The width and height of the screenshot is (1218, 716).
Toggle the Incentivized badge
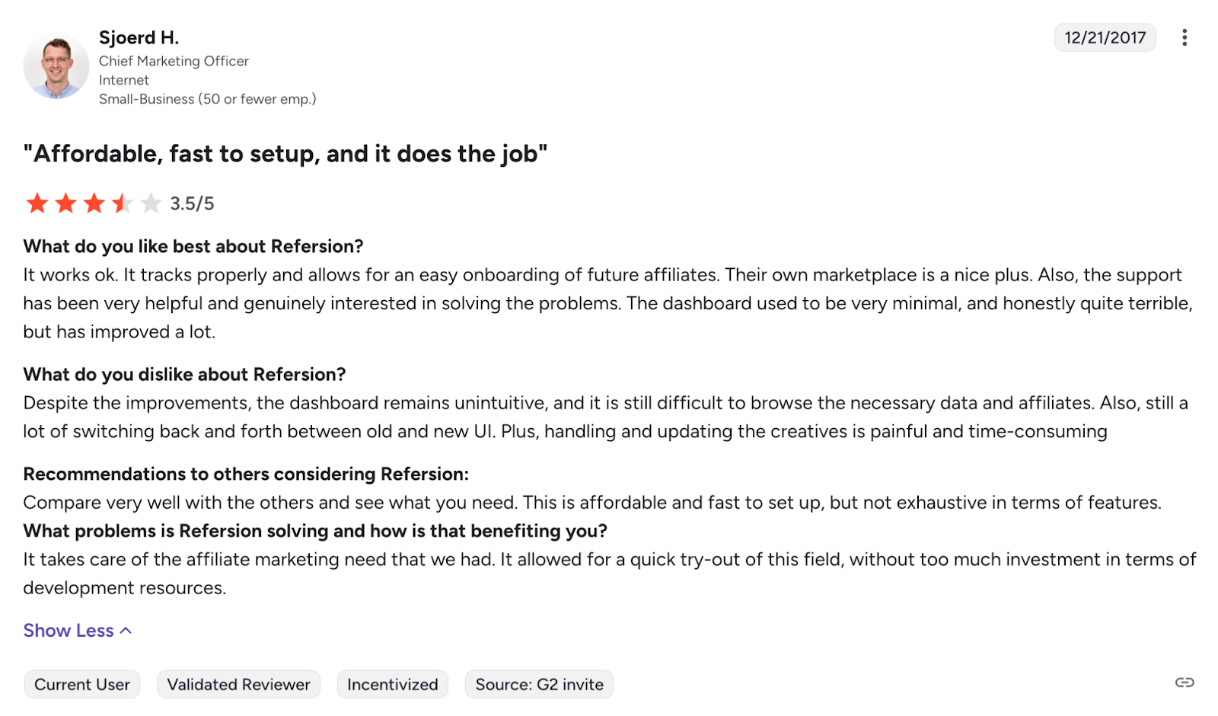(x=393, y=684)
